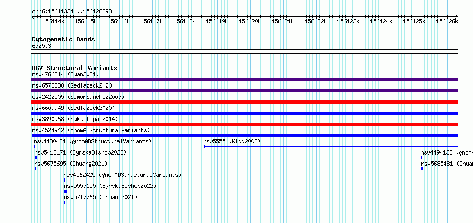473x223 pixels.
Task: Click the 156126k ruler position
Action: tap(447, 21)
